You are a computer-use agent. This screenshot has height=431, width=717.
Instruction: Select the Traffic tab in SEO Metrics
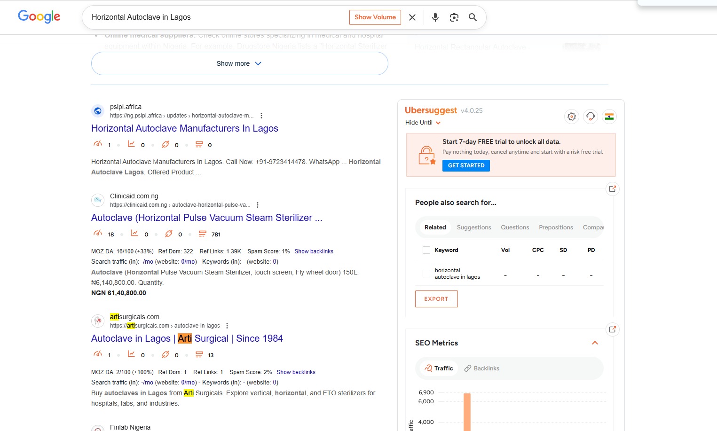(x=439, y=368)
